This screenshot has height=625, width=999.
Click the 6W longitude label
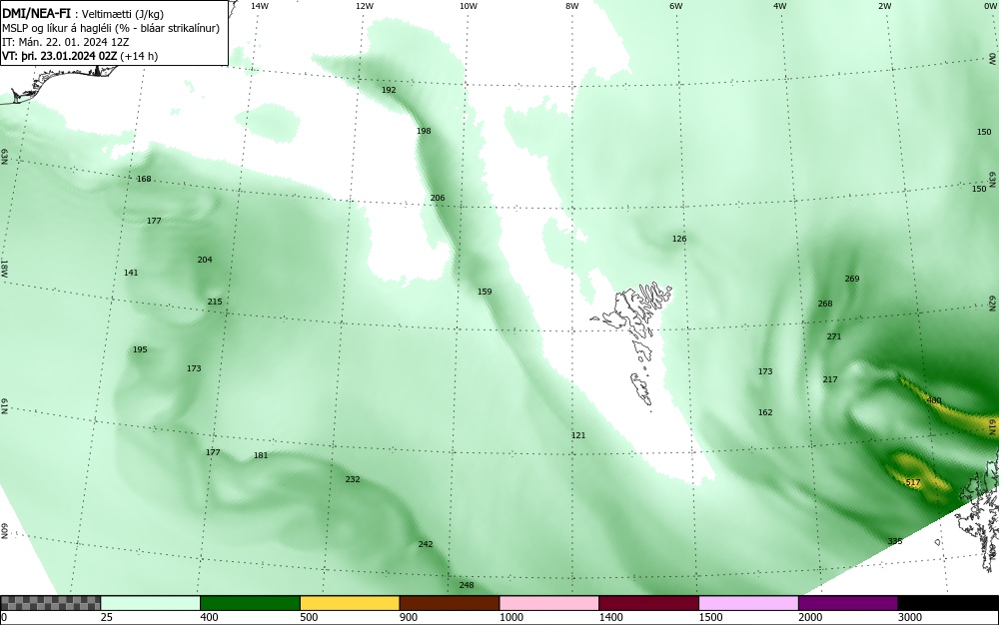676,6
